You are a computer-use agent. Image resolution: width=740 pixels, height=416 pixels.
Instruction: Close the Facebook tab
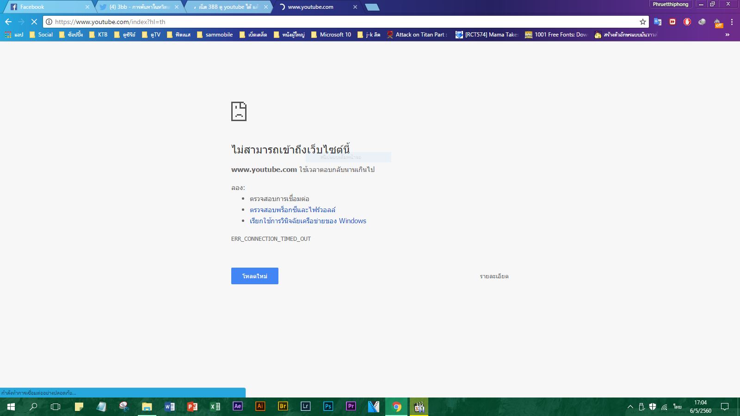[87, 7]
